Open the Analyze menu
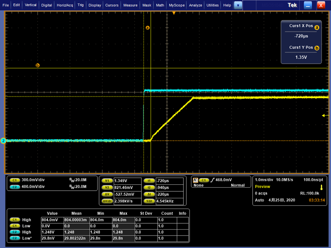 click(x=196, y=5)
